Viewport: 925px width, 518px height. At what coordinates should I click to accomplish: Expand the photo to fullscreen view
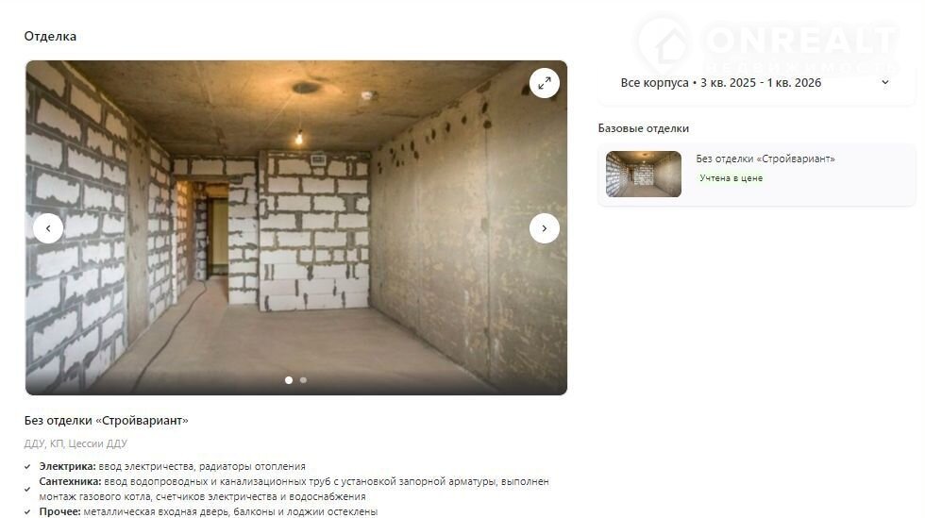pos(544,83)
